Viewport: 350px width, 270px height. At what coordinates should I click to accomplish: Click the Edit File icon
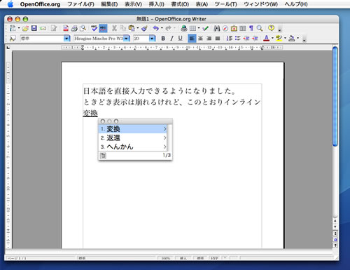[54, 28]
